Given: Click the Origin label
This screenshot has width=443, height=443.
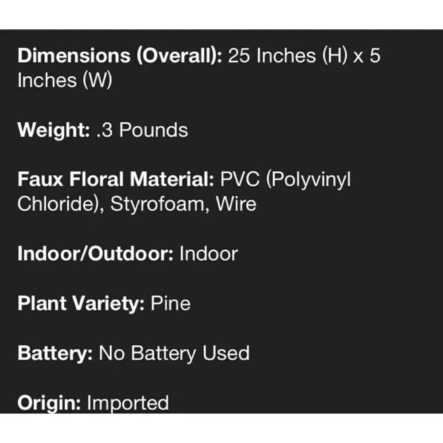Looking at the screenshot, I should click(x=49, y=403).
